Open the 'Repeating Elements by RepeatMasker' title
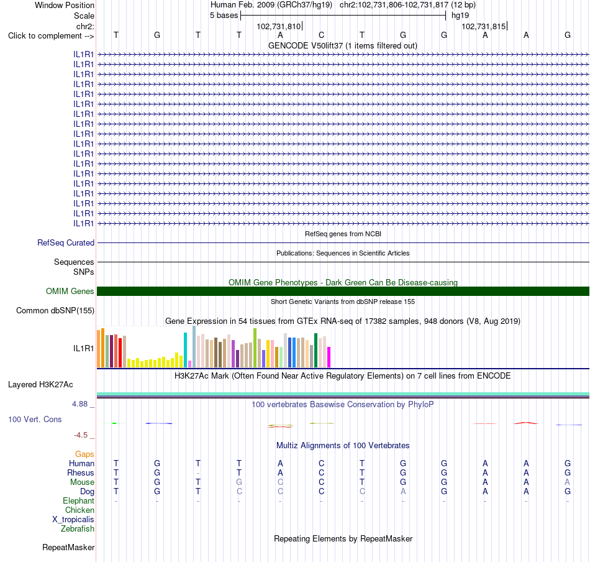 pyautogui.click(x=343, y=539)
